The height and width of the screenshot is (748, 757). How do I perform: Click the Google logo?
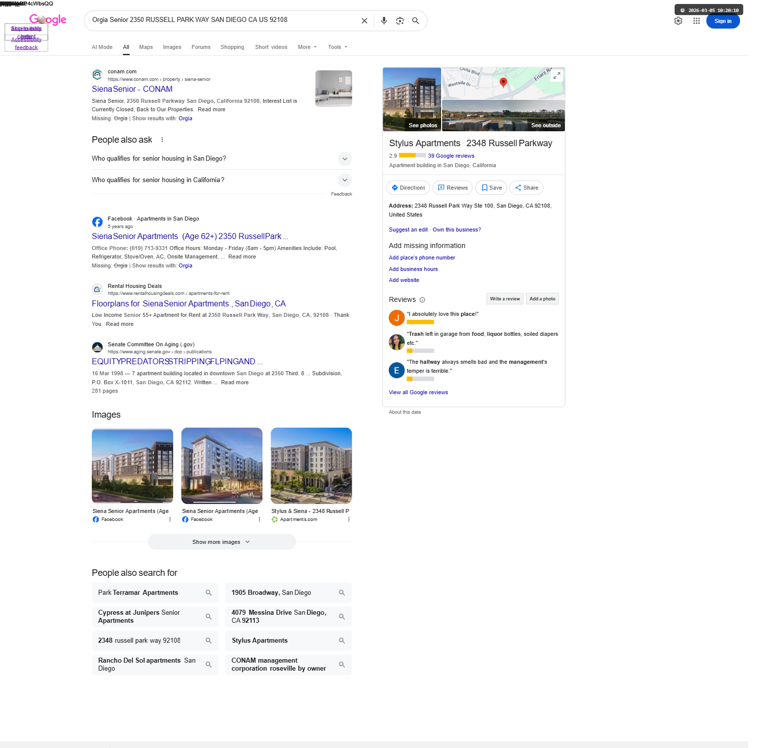(x=48, y=20)
